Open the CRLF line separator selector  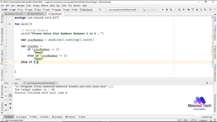(186, 120)
